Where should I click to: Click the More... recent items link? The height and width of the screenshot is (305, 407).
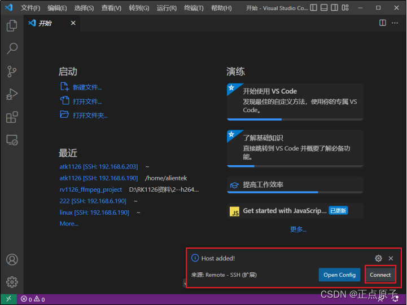pos(69,224)
